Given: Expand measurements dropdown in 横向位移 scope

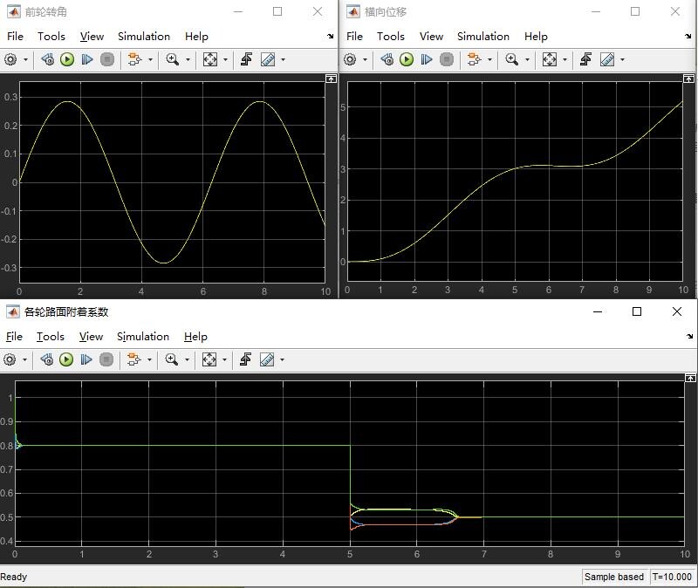Looking at the screenshot, I should tap(622, 59).
